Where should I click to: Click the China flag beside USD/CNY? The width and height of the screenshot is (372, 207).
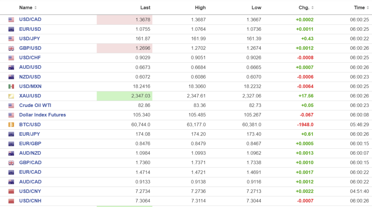(x=11, y=191)
